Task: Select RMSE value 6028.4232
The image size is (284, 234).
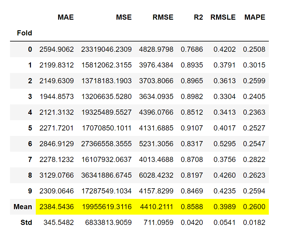Action: click(x=156, y=175)
